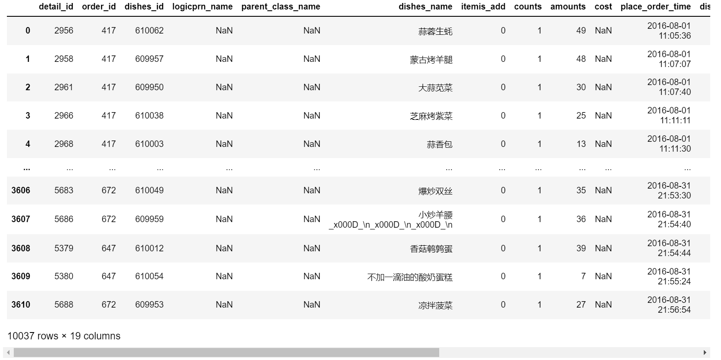Click the right arrow of horizontal scrollbar

tap(705, 353)
